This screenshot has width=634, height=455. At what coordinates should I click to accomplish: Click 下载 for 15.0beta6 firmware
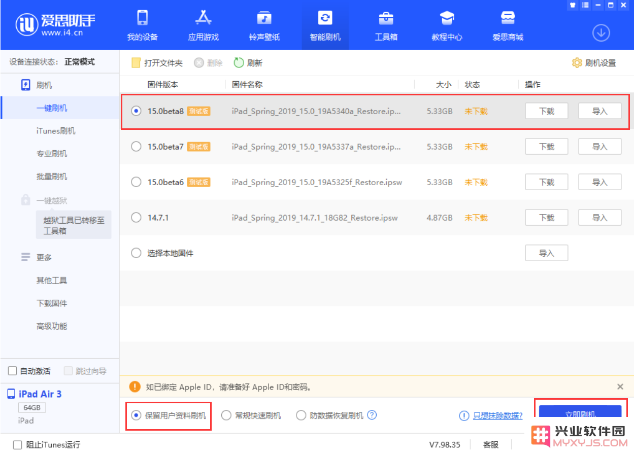pyautogui.click(x=546, y=182)
